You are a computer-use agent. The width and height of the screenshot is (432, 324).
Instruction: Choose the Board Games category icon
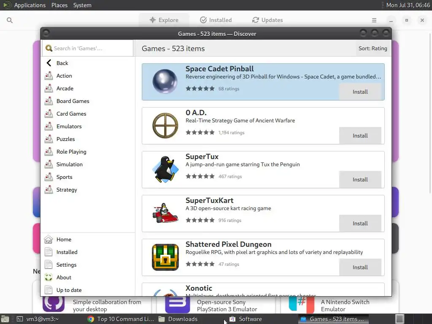tap(49, 101)
